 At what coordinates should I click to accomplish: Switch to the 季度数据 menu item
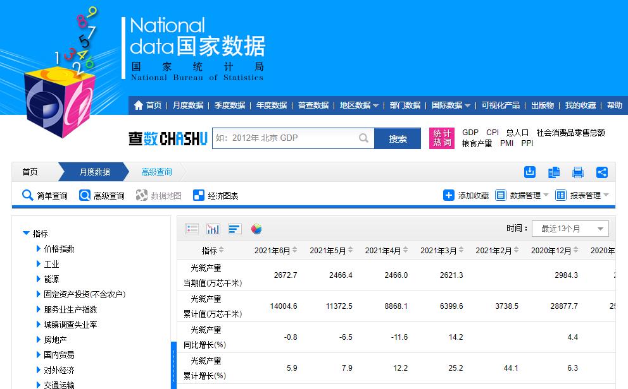(229, 106)
